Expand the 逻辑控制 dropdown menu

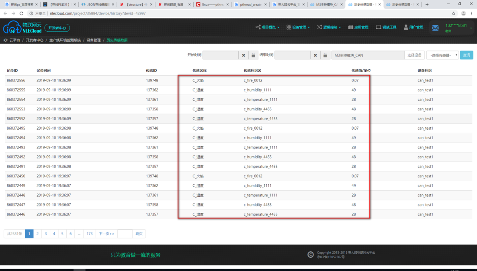pos(329,27)
